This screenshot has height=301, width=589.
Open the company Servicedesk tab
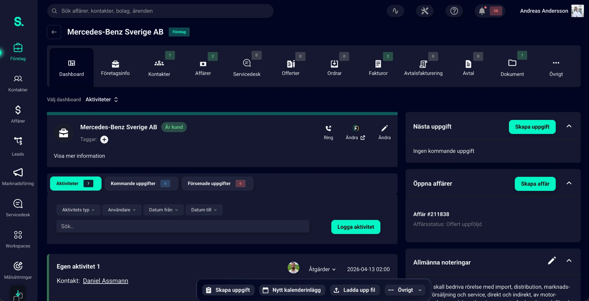point(247,68)
